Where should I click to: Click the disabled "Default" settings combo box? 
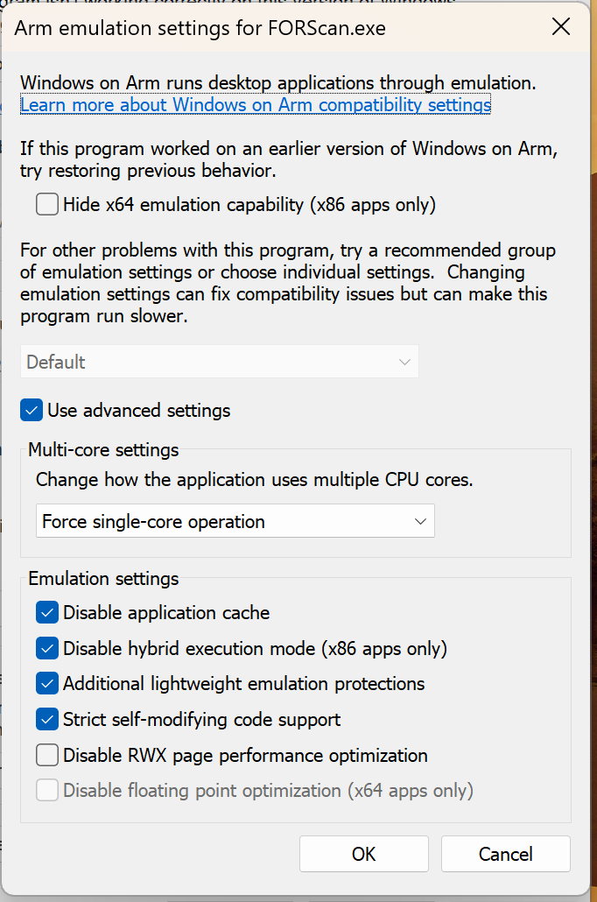(219, 361)
